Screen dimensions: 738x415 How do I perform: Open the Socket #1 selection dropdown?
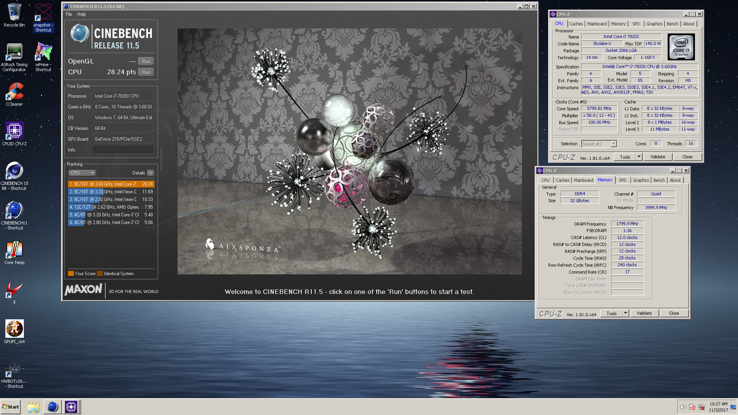(599, 144)
